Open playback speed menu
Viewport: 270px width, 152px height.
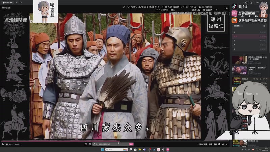[x=211, y=144]
